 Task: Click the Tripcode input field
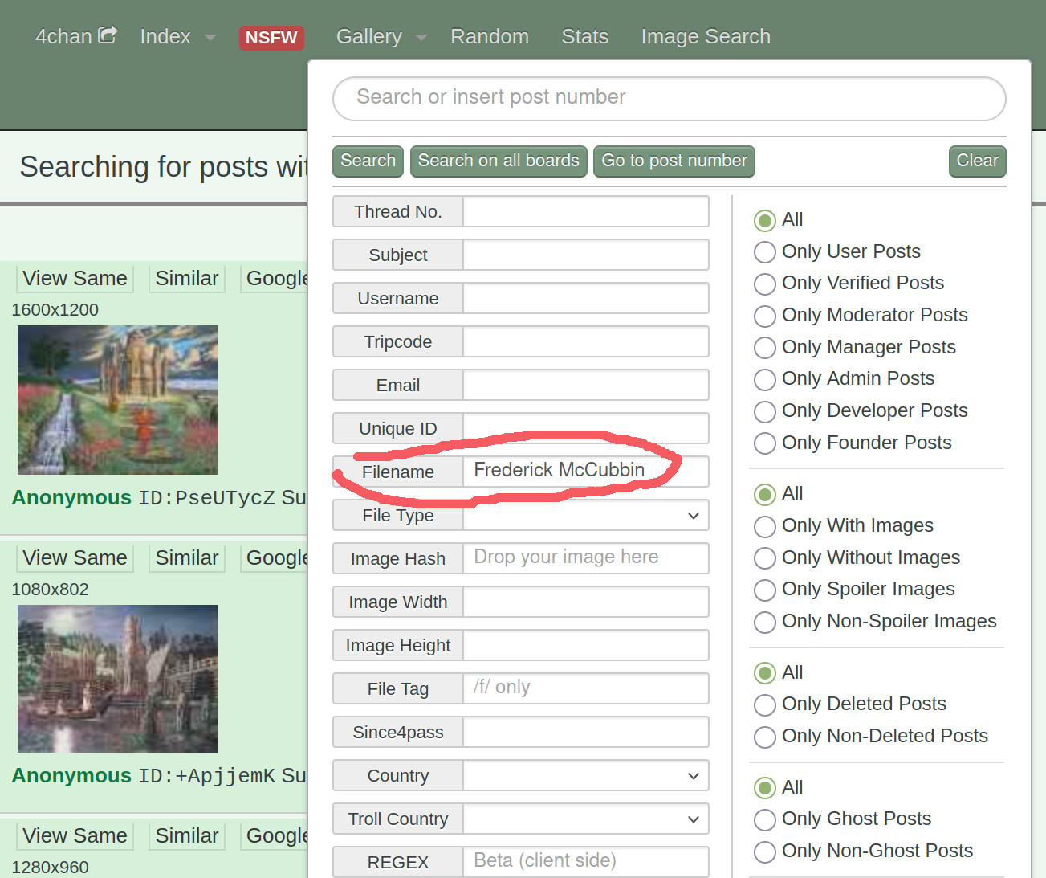586,342
